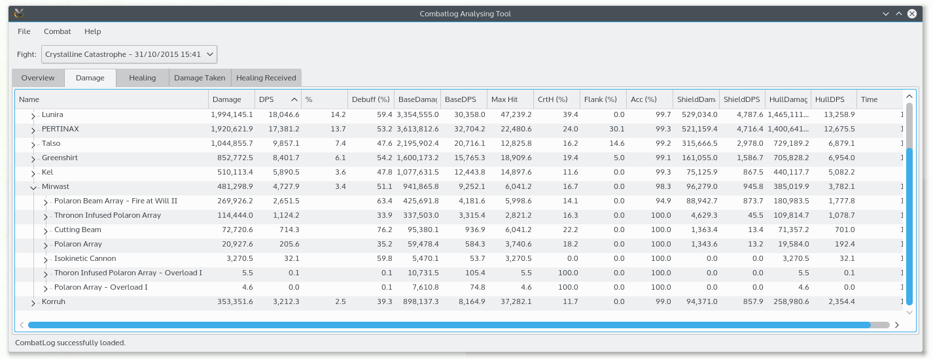The image size is (933, 359).
Task: Expand the PERTINAX row
Action: click(33, 130)
